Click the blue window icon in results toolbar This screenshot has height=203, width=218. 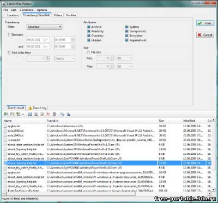(x=30, y=114)
